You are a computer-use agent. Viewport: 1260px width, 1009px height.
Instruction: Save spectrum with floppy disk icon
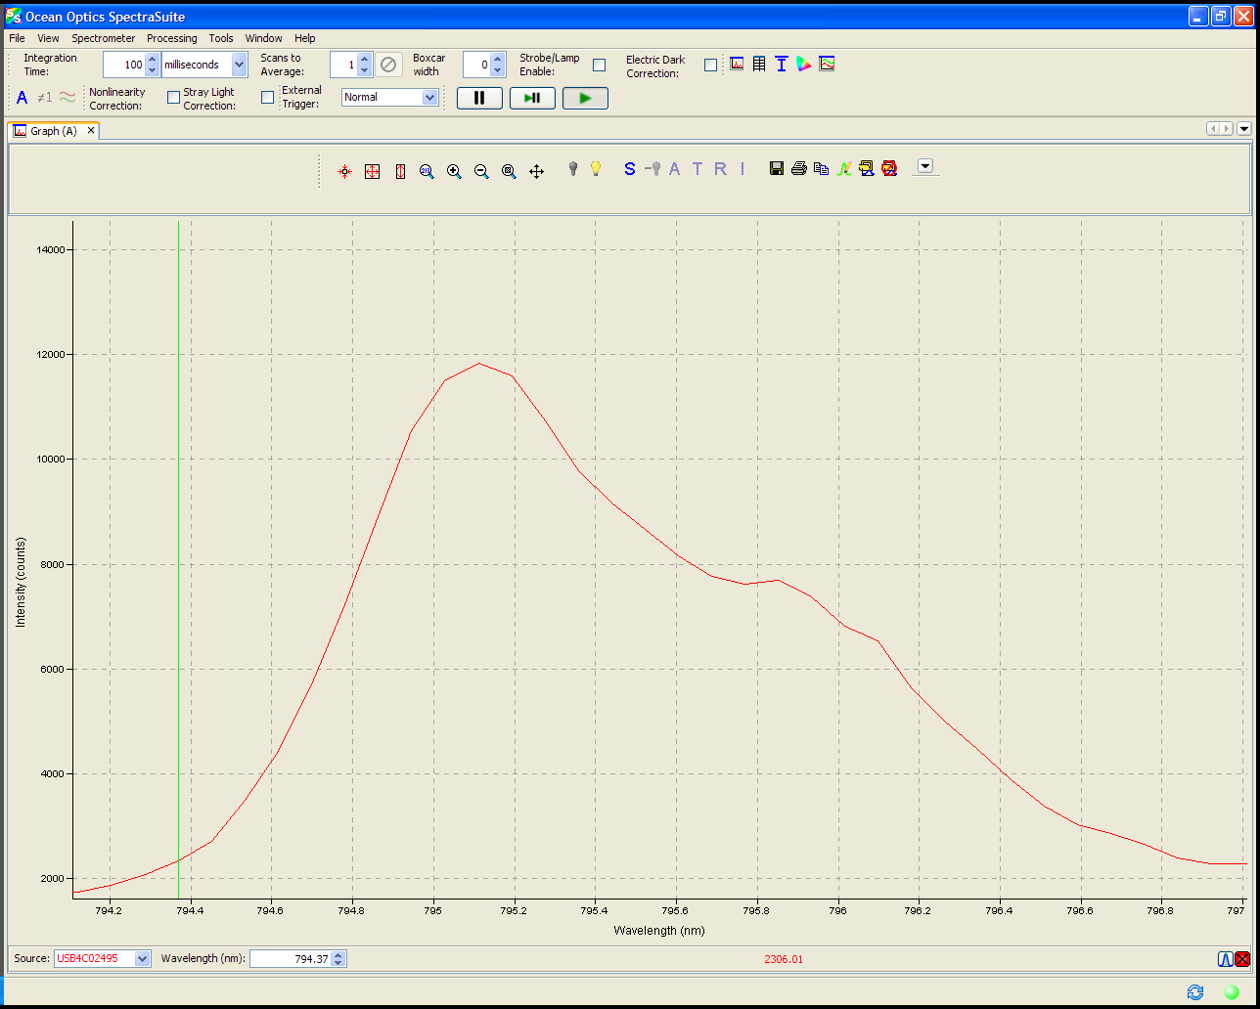point(776,169)
